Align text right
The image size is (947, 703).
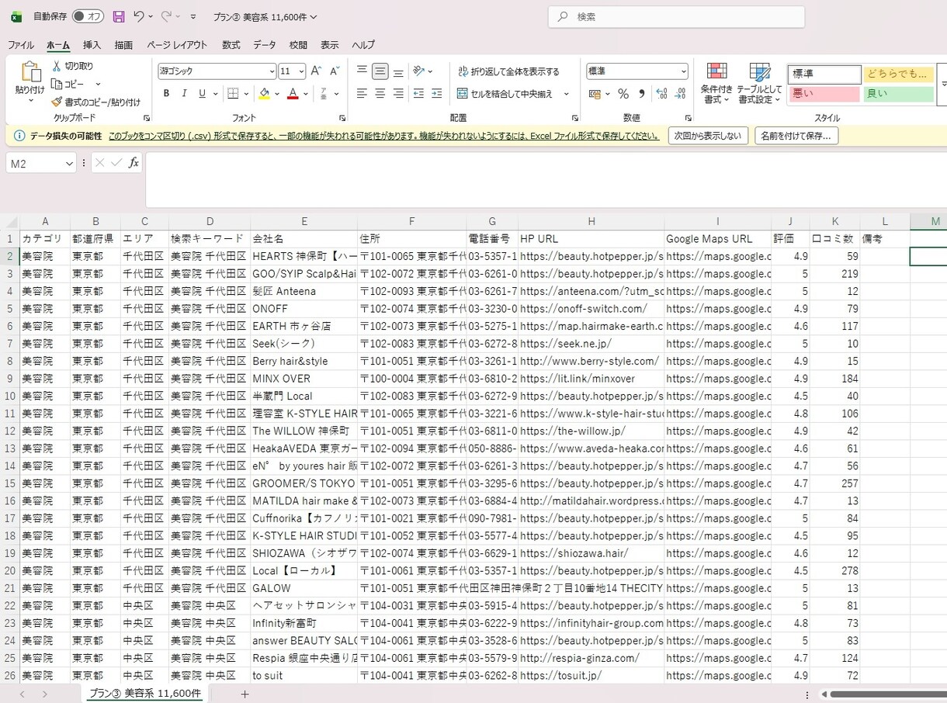pyautogui.click(x=398, y=94)
